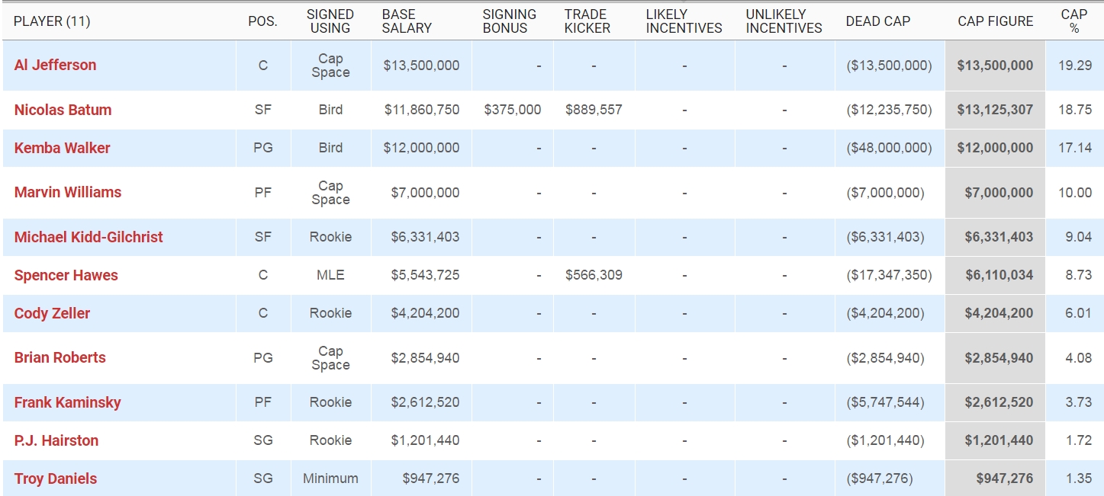The width and height of the screenshot is (1104, 496).
Task: Go to the P.J. Hairston link
Action: coord(56,440)
